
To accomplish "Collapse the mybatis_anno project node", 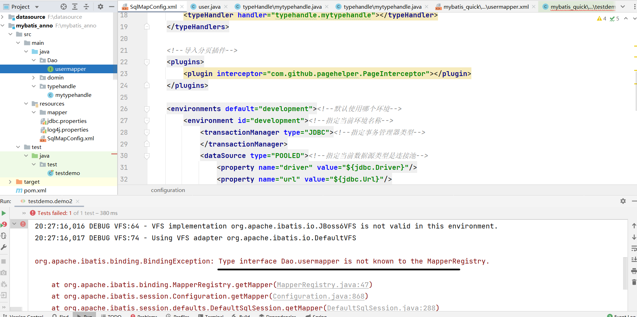I will coord(3,25).
